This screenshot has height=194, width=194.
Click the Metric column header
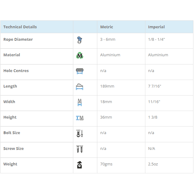pyautogui.click(x=106, y=27)
